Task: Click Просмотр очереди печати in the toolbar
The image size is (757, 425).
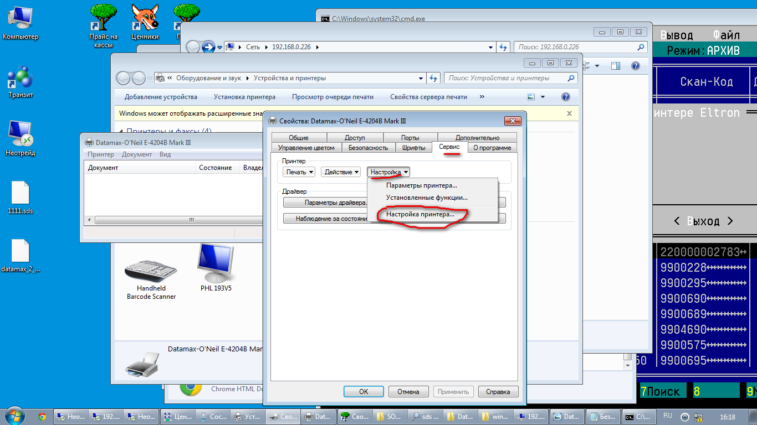Action: [x=333, y=97]
